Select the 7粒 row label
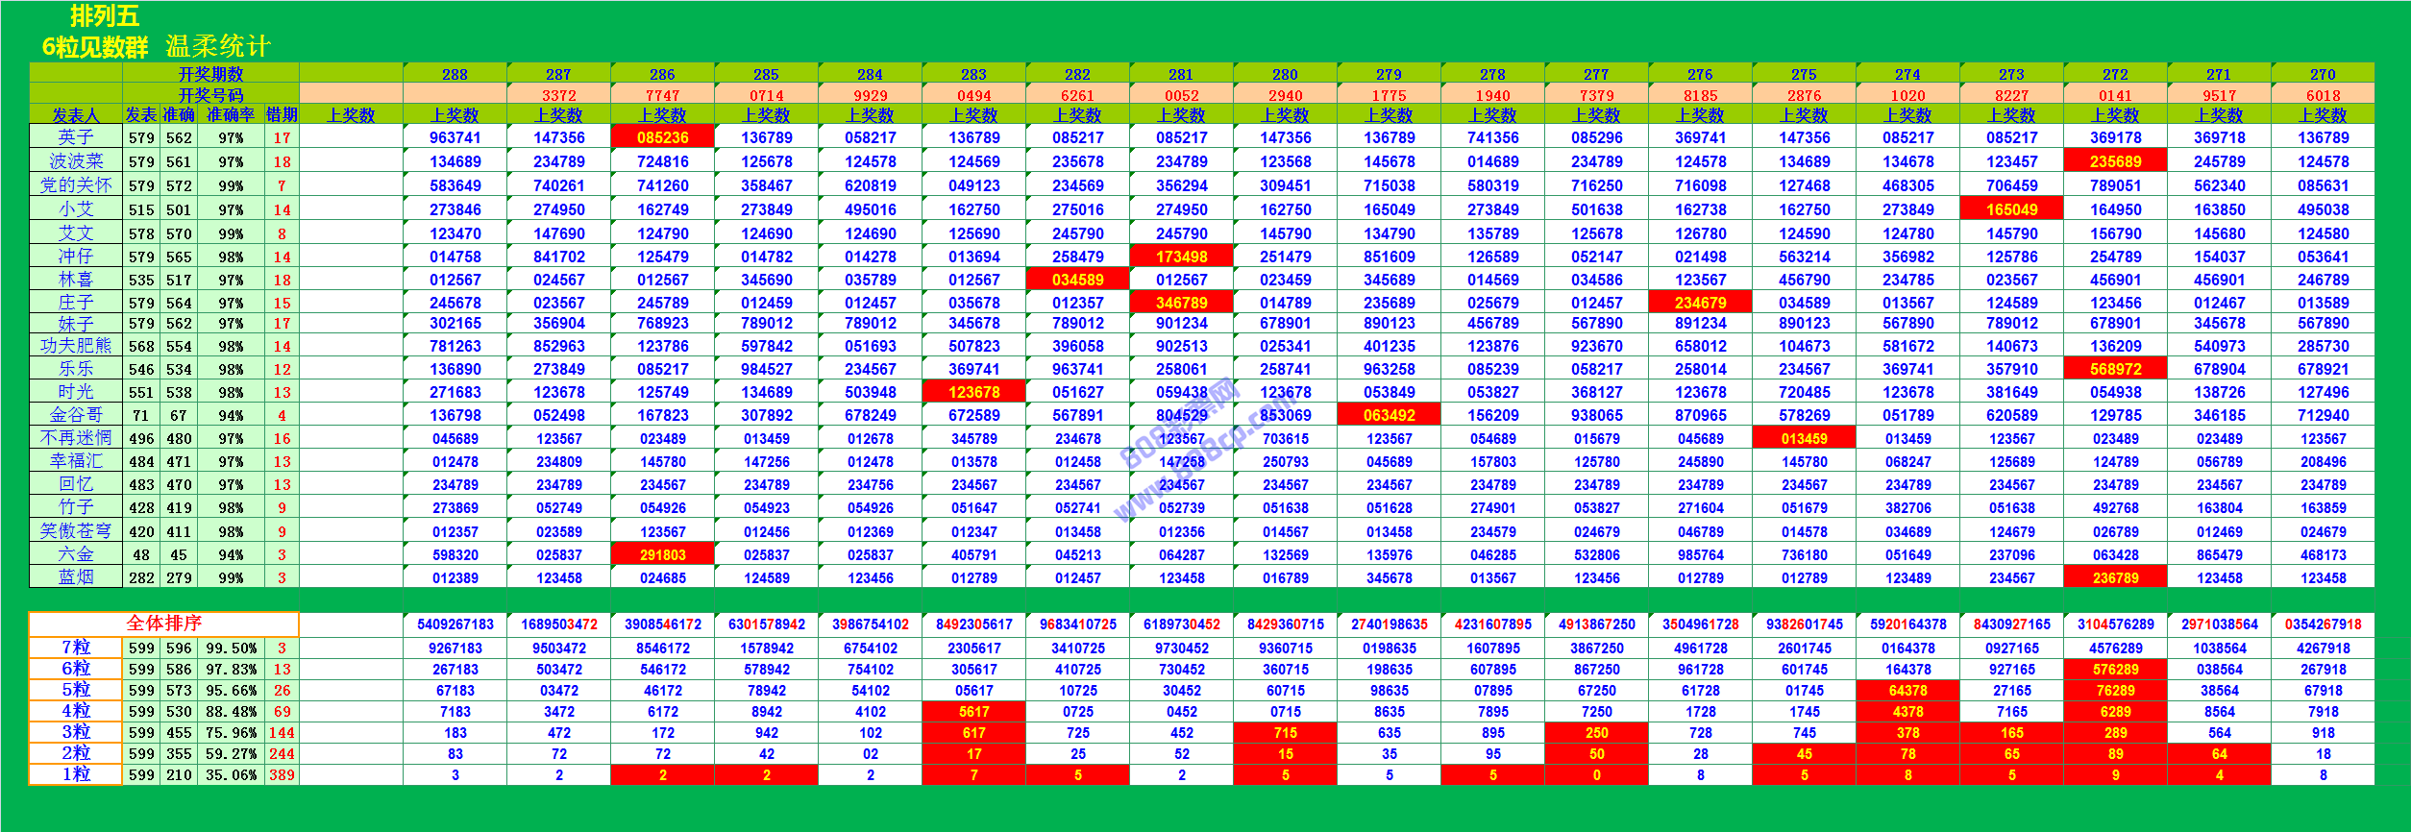Screen dimensions: 2411x832 (75, 648)
